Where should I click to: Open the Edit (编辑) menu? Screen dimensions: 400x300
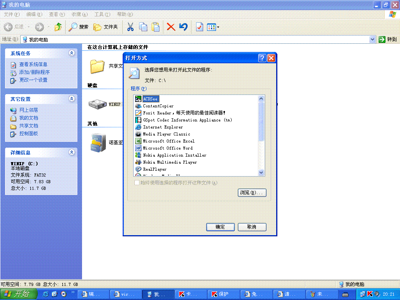pos(34,14)
